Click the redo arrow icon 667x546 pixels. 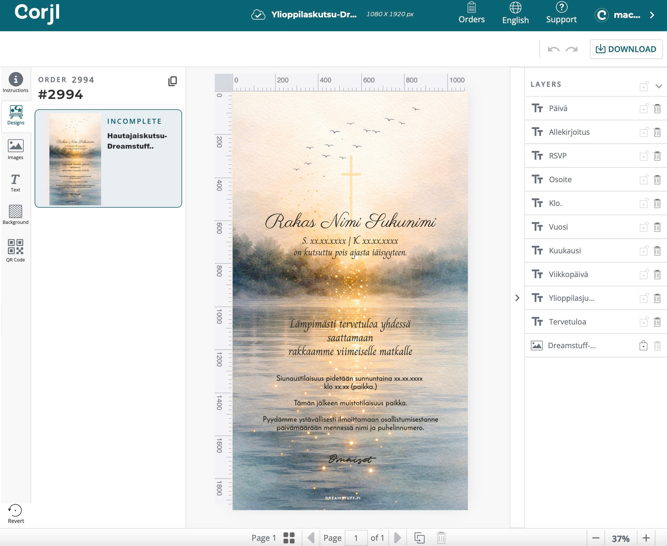click(x=572, y=49)
